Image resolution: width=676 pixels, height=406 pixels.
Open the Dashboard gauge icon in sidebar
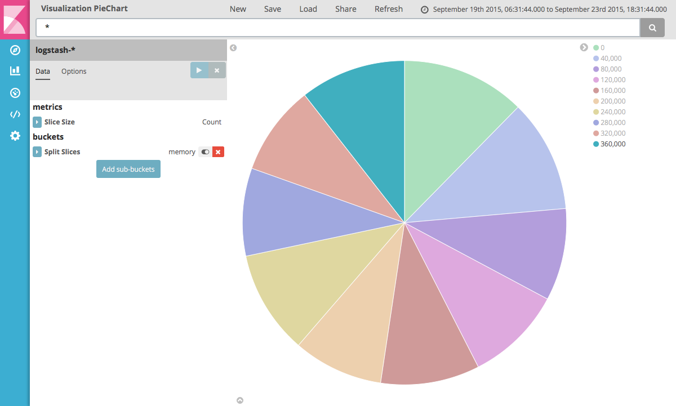[x=15, y=92]
